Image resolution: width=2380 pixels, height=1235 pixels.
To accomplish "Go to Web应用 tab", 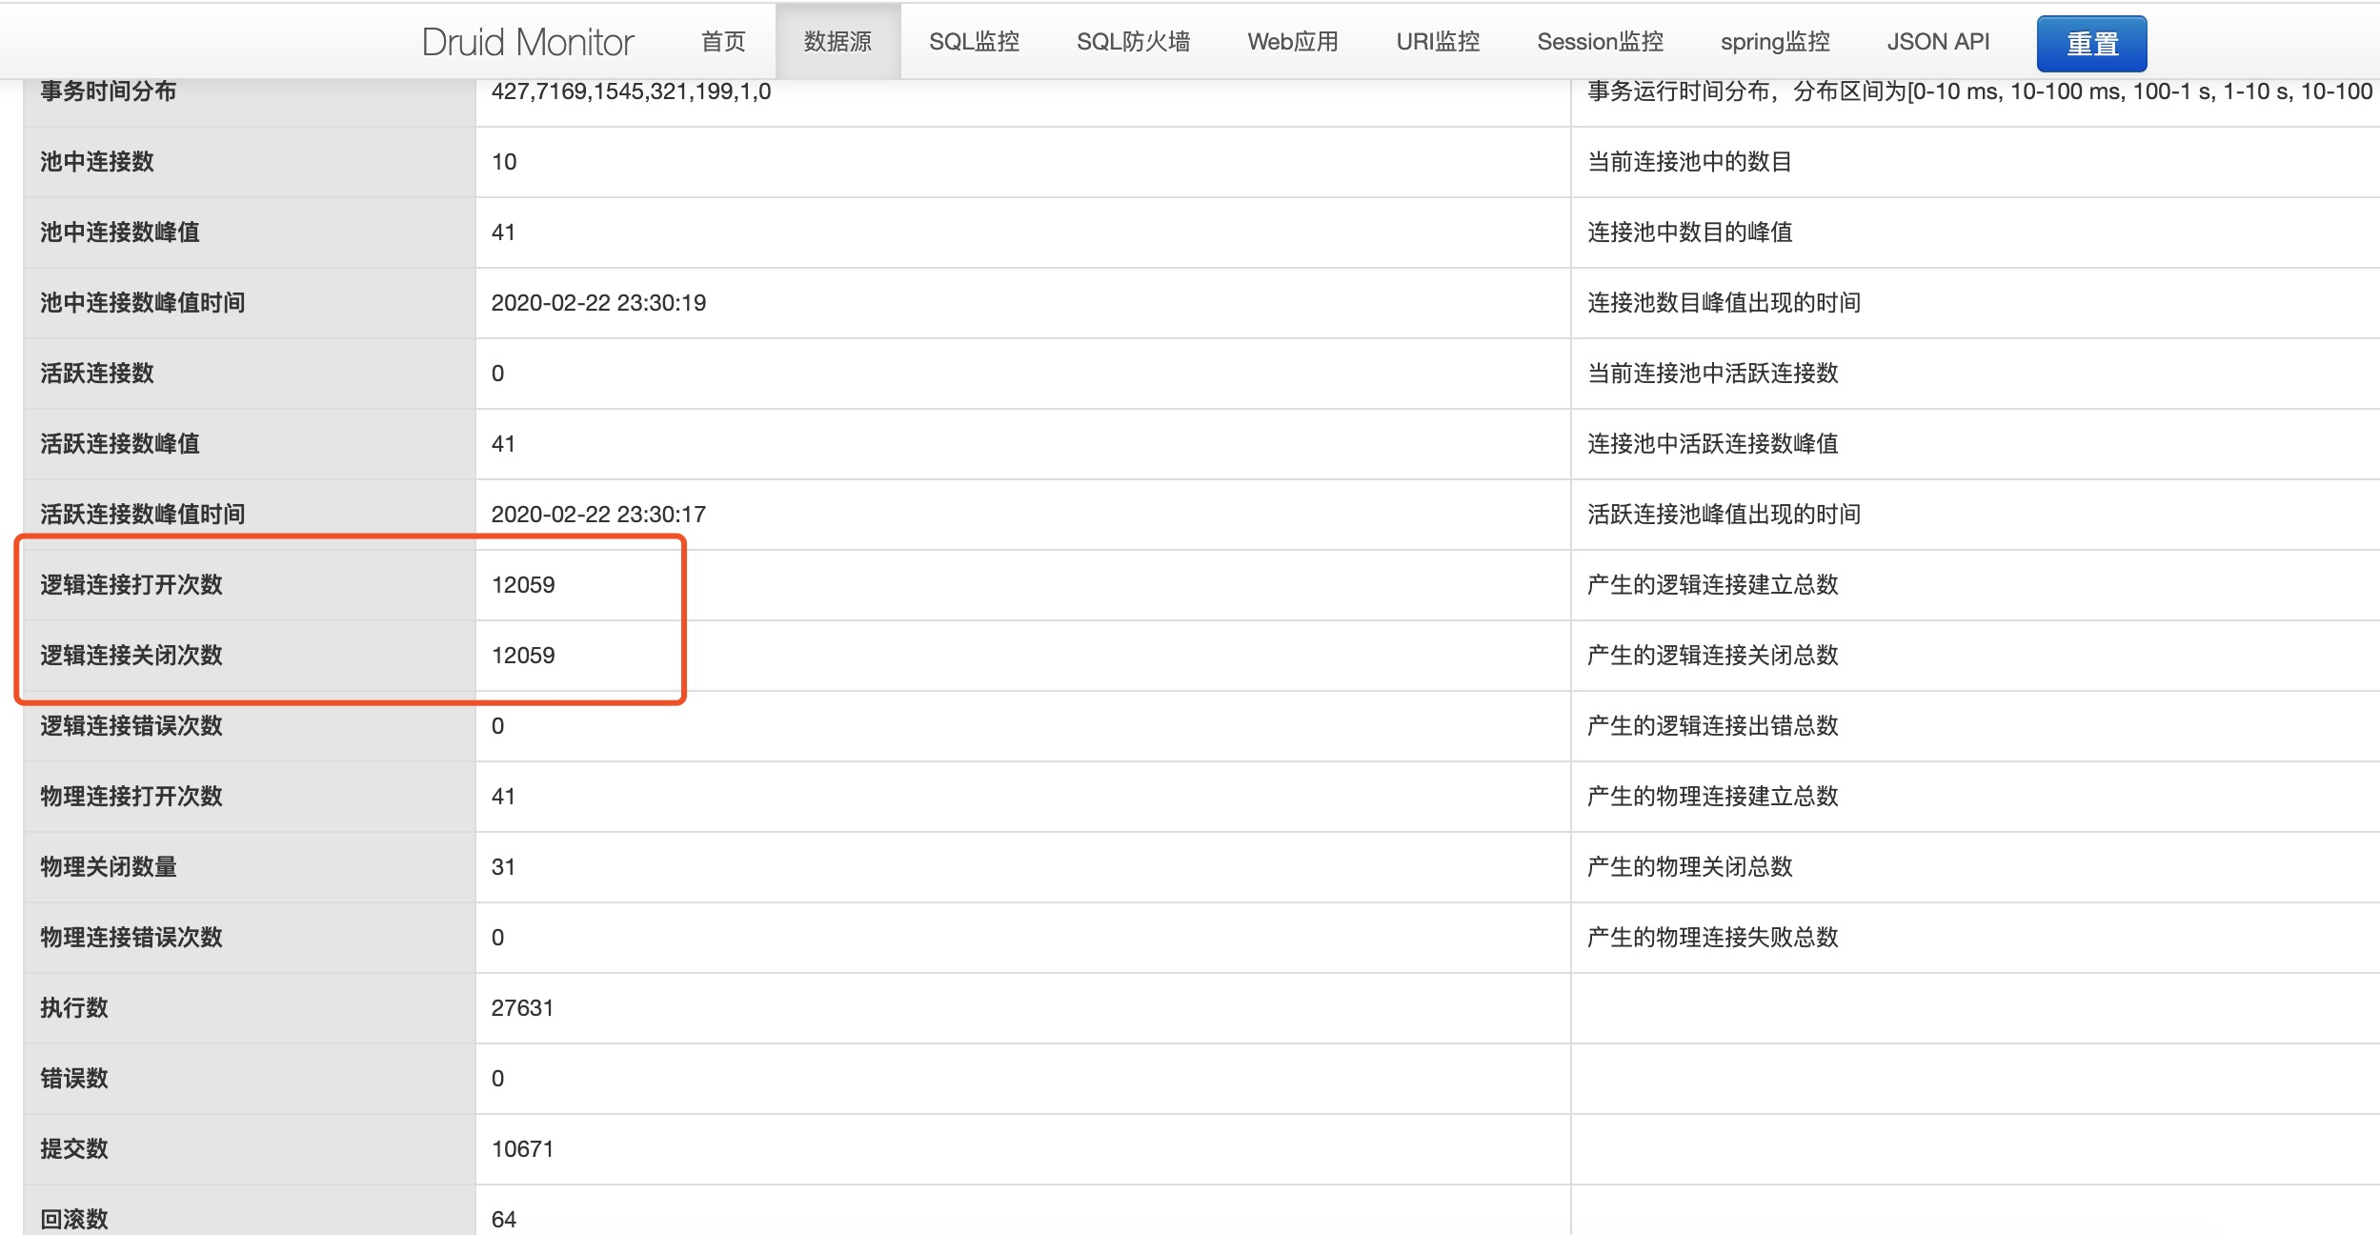I will tap(1293, 42).
